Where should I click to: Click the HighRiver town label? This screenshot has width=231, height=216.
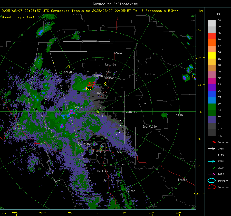pos(107,180)
